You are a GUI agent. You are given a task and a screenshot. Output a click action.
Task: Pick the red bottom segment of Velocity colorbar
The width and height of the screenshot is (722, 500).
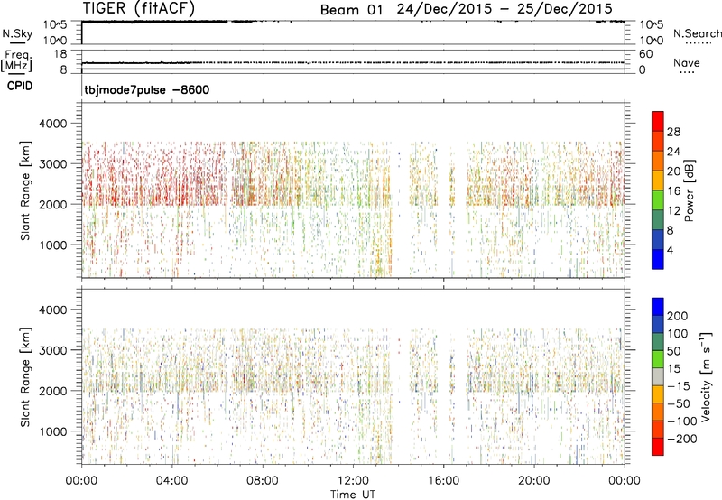(658, 447)
